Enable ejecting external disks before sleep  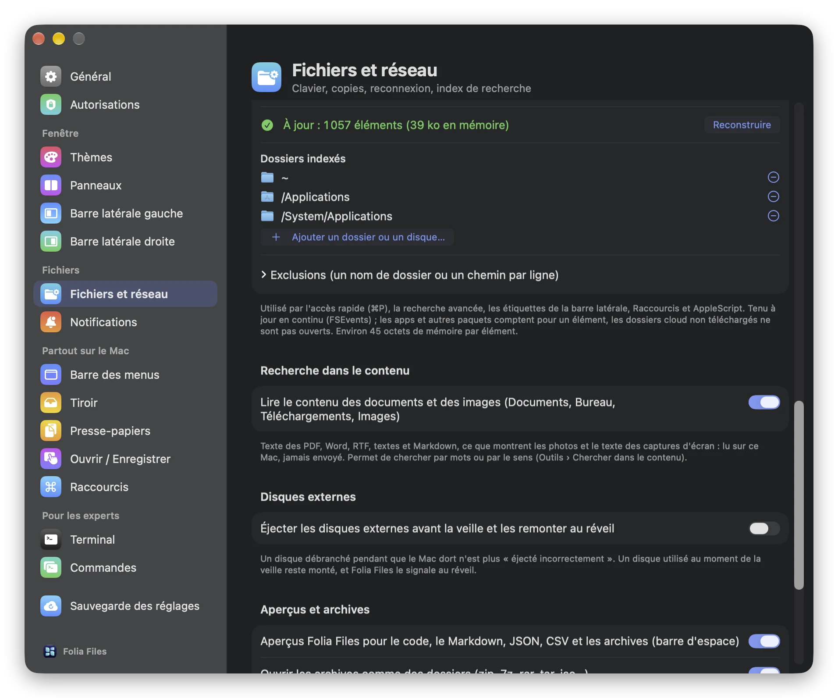pos(764,528)
